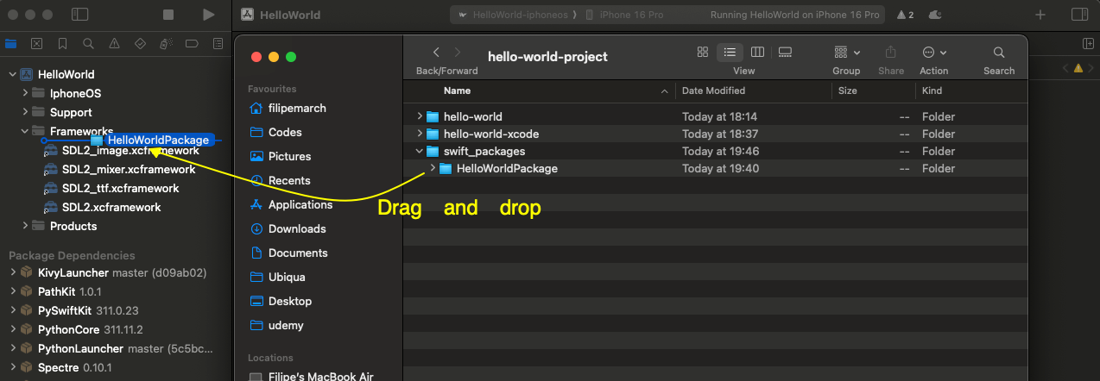Screen dimensions: 1100x381
Task: Open the Find navigator magnifier icon
Action: click(x=88, y=43)
